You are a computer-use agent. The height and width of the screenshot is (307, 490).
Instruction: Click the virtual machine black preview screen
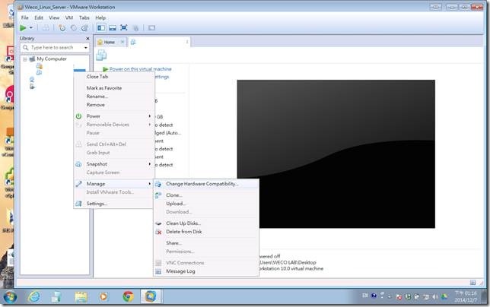click(x=336, y=153)
